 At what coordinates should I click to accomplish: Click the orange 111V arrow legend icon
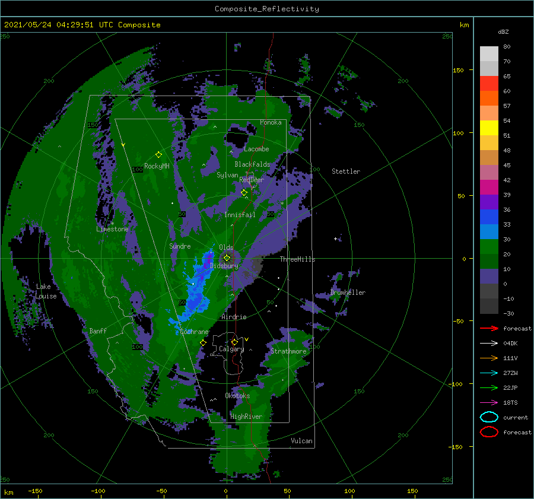(489, 358)
